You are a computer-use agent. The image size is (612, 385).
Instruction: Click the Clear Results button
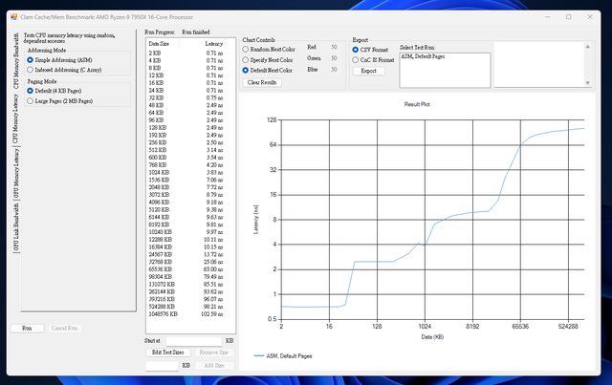coord(263,83)
